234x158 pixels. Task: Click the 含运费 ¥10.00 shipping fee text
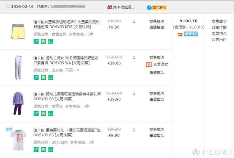[x=189, y=27]
